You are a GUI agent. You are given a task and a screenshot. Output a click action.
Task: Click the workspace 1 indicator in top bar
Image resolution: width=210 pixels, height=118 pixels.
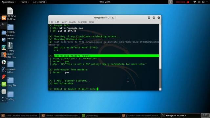[x=170, y=2]
